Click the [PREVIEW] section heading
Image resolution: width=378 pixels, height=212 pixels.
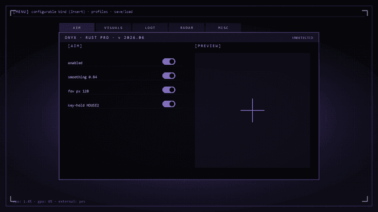208,46
